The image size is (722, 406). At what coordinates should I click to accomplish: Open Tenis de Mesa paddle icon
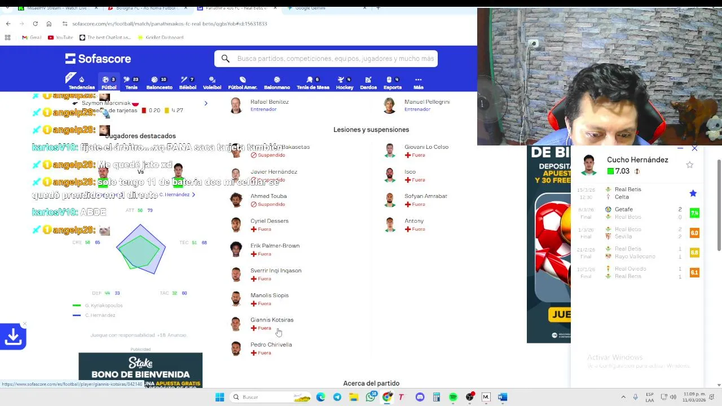click(x=309, y=80)
